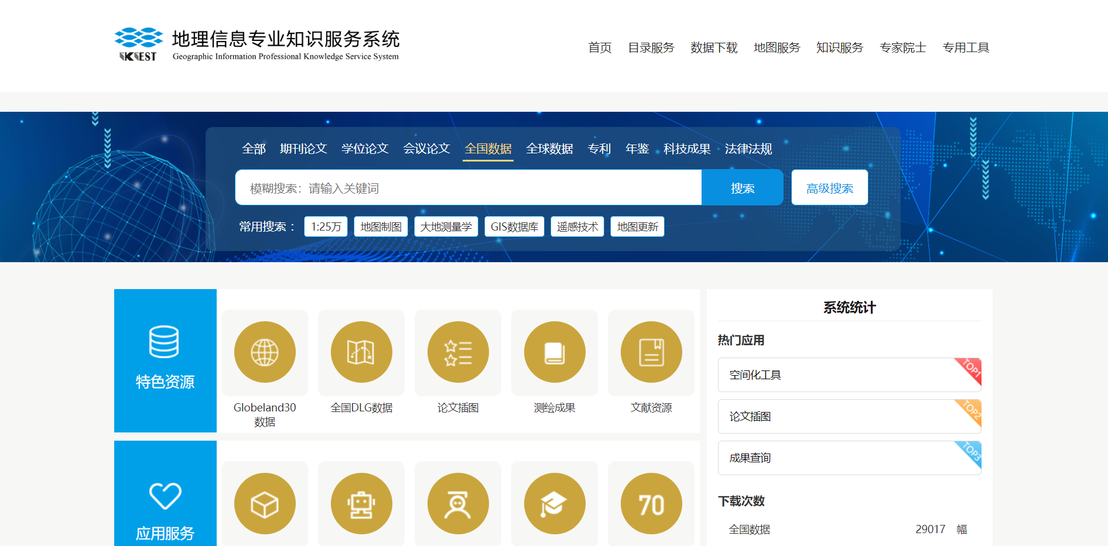Viewport: 1108px width, 546px height.
Task: Go to 专家院士 in the top navigation
Action: [x=902, y=48]
